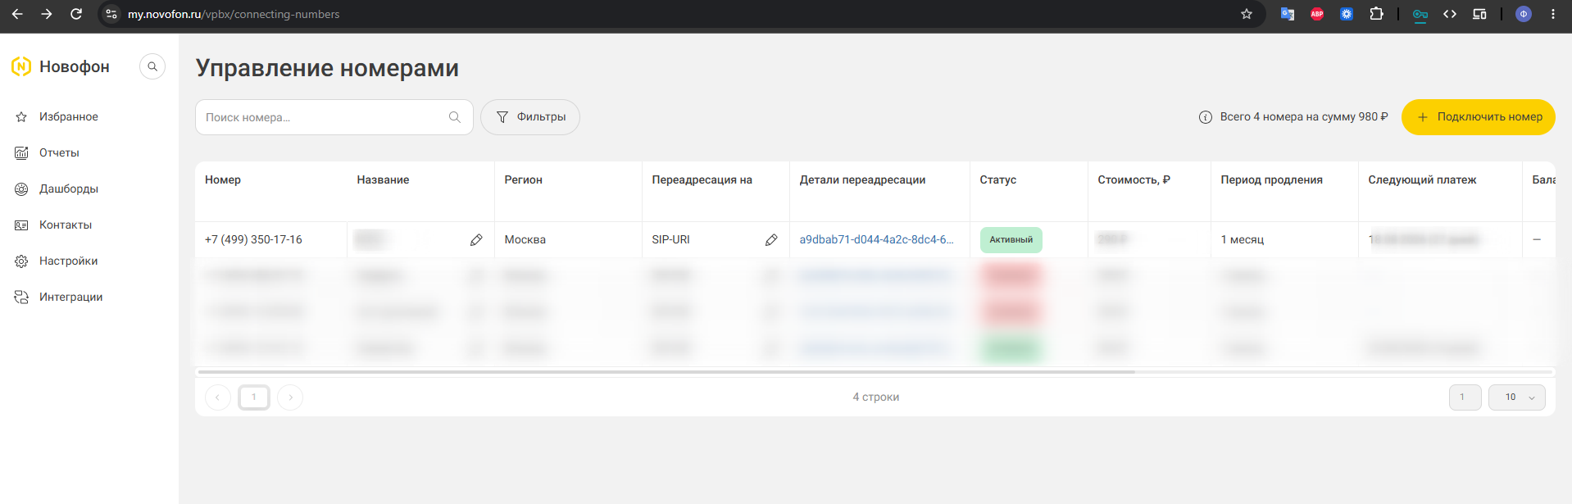Open the browser extensions puzzle icon

(1376, 14)
